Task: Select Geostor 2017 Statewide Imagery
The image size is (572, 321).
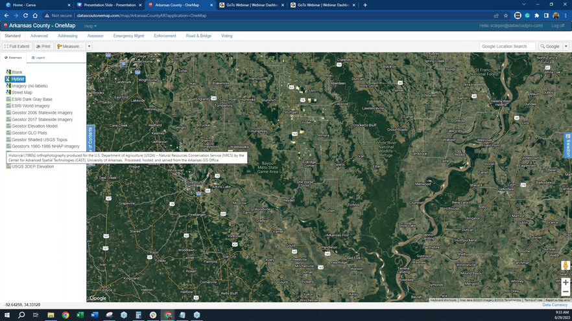Action: [x=40, y=119]
